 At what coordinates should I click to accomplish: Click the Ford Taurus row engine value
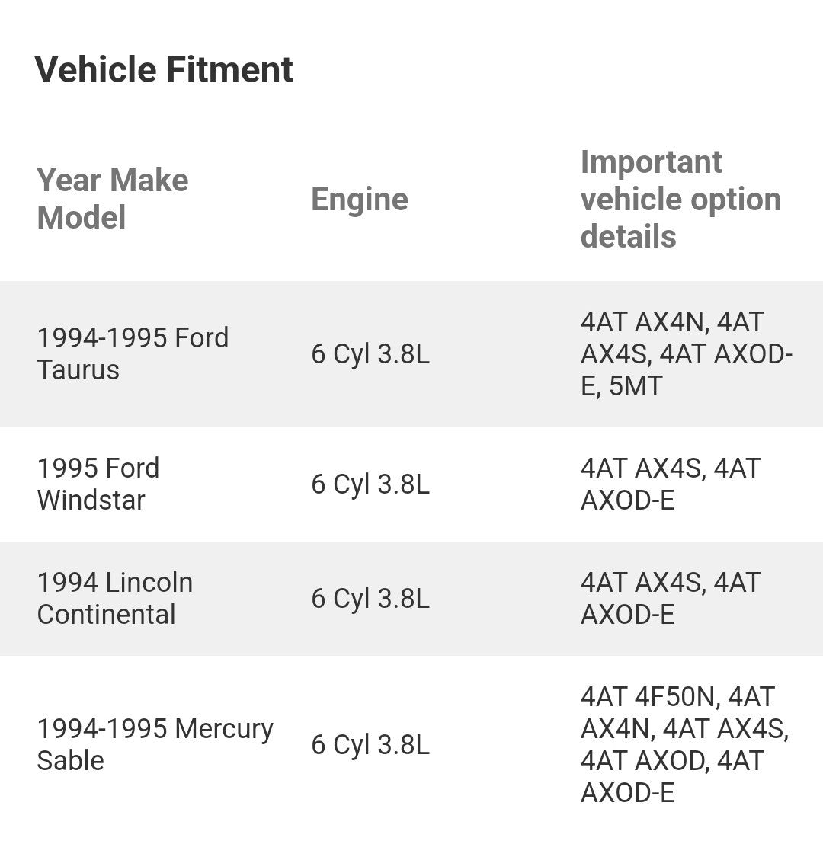[x=370, y=354]
